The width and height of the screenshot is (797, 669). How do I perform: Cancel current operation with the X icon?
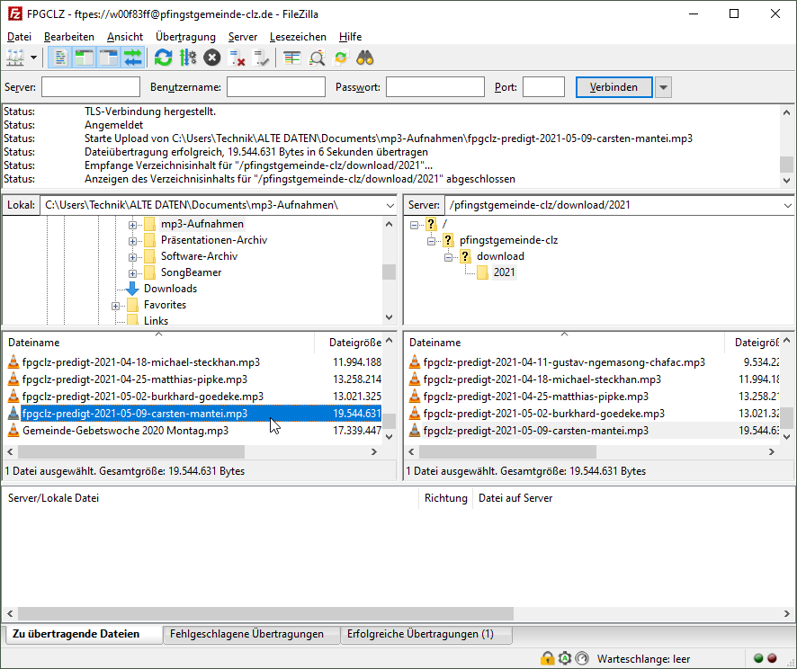tap(211, 58)
